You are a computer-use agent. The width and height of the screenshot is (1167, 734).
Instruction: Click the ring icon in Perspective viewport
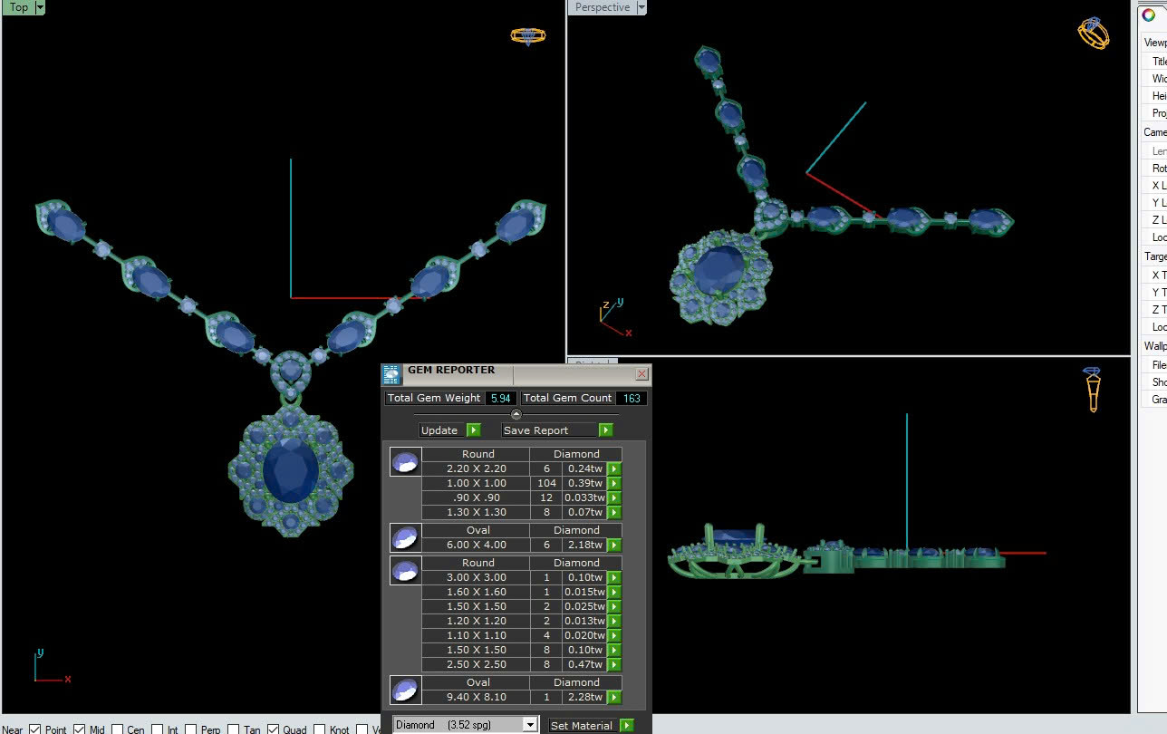click(1093, 34)
